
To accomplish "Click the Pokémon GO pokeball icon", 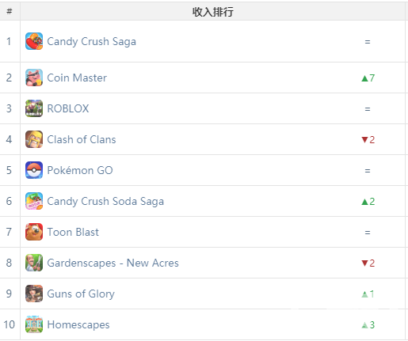I will tap(34, 170).
